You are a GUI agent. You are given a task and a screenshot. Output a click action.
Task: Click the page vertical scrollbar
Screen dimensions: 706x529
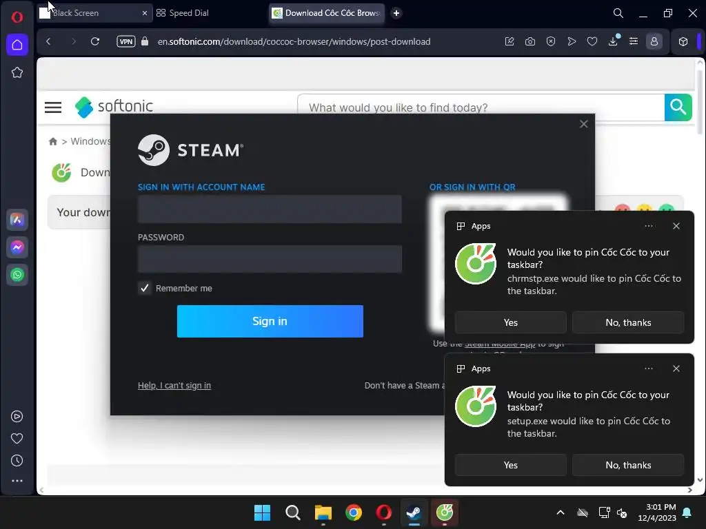point(700,103)
